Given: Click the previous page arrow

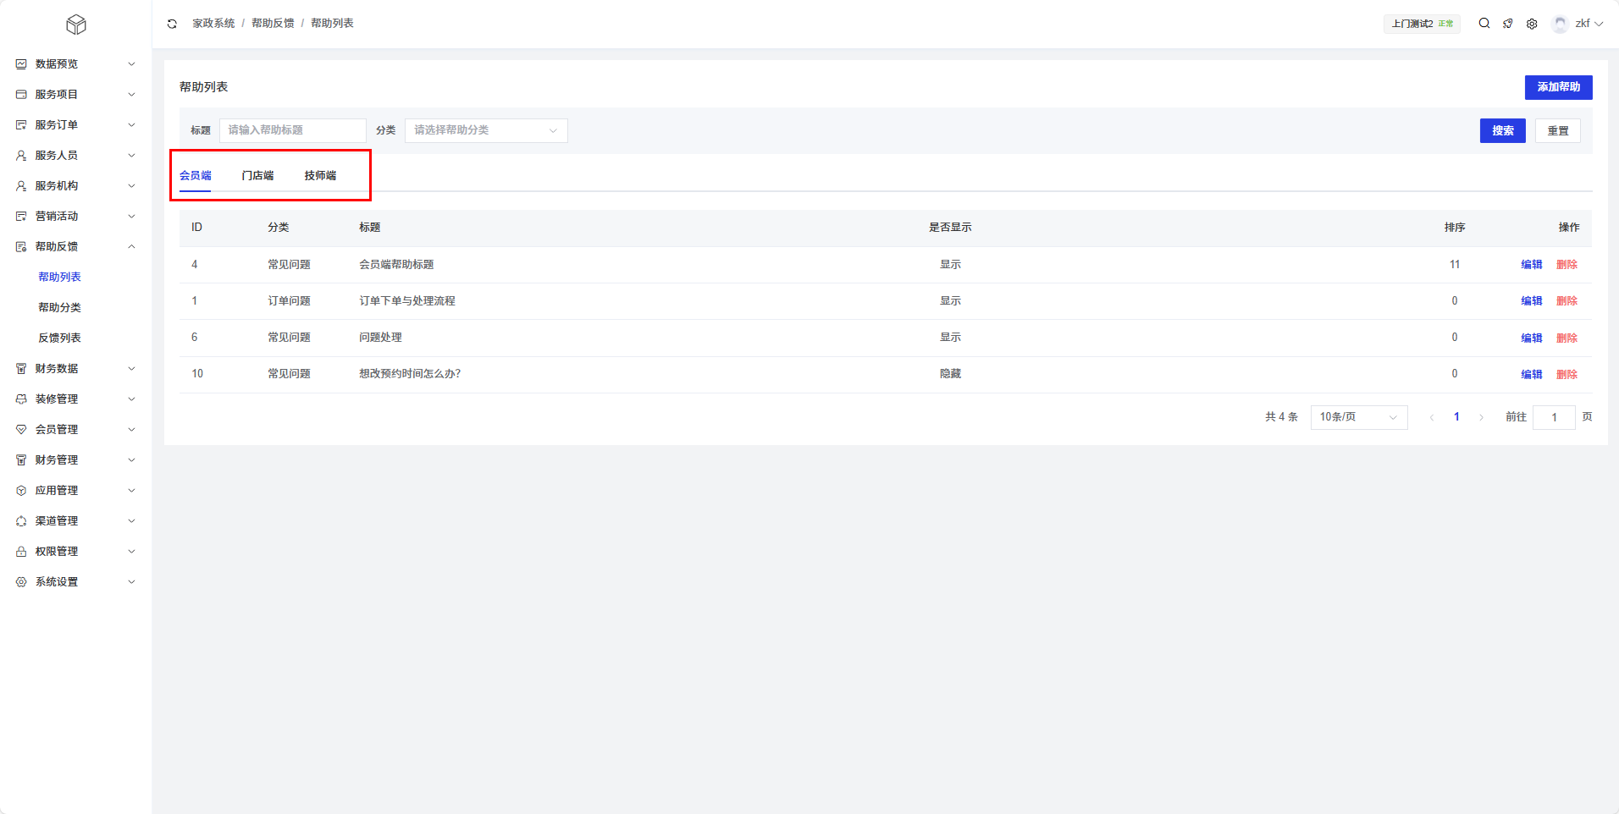Looking at the screenshot, I should click(1432, 417).
